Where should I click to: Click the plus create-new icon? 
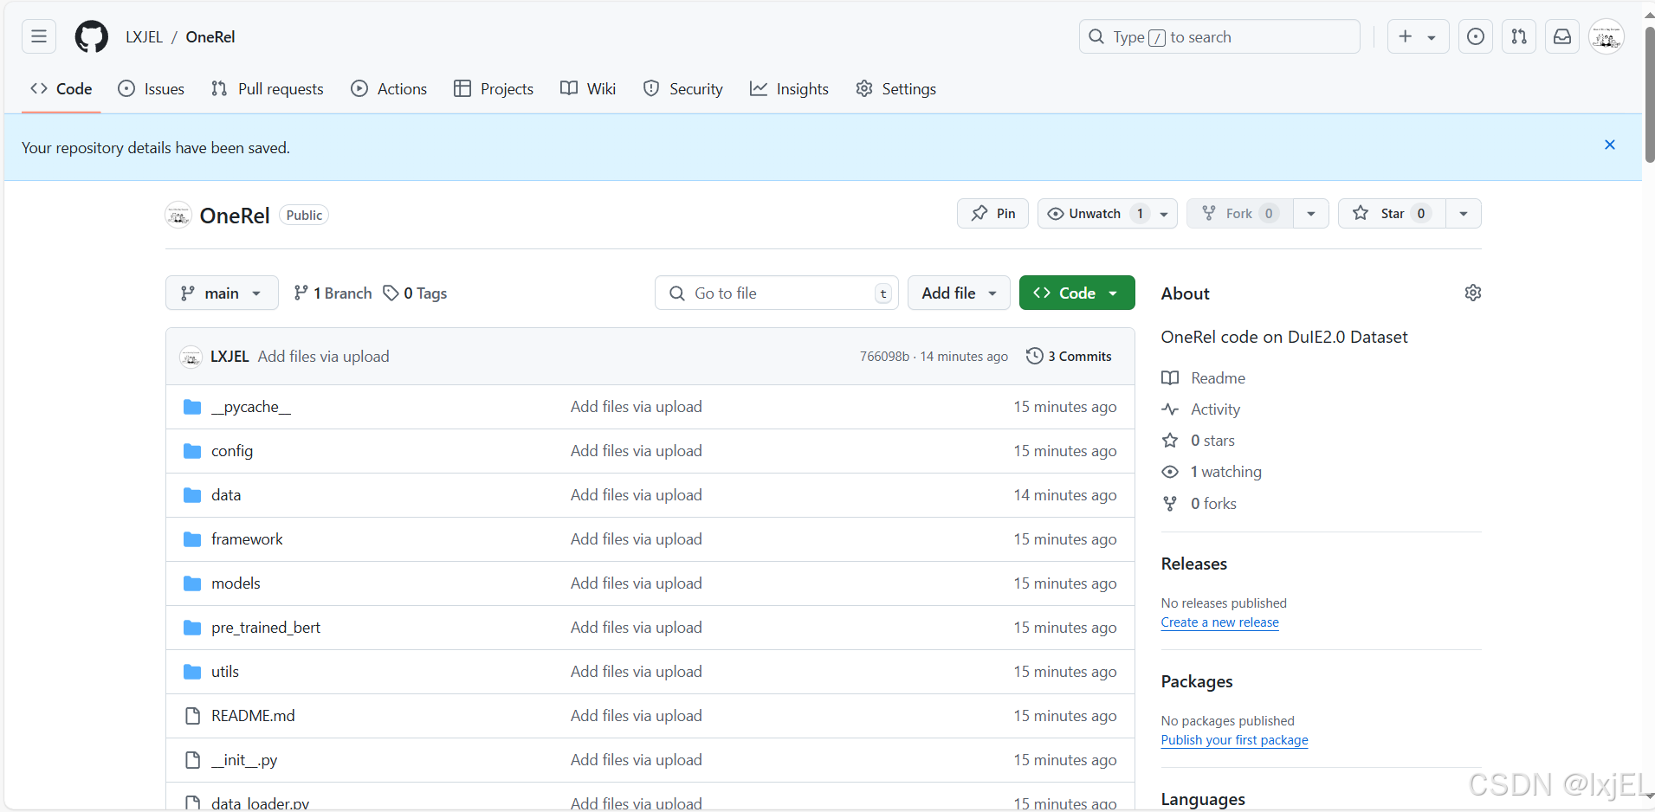pyautogui.click(x=1406, y=36)
